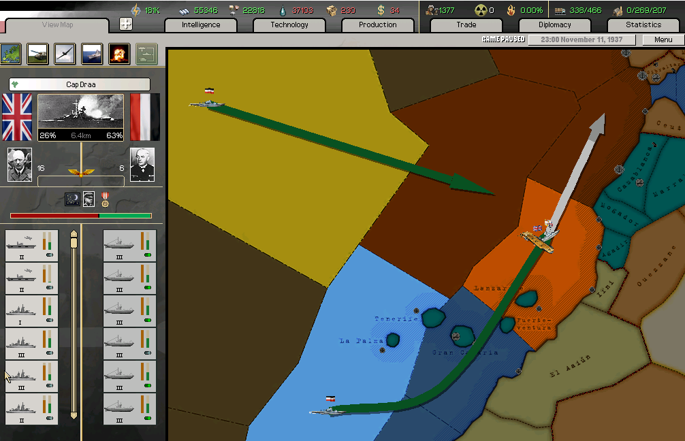Open the greyed convoy transfer icon
This screenshot has width=685, height=441.
(x=146, y=54)
